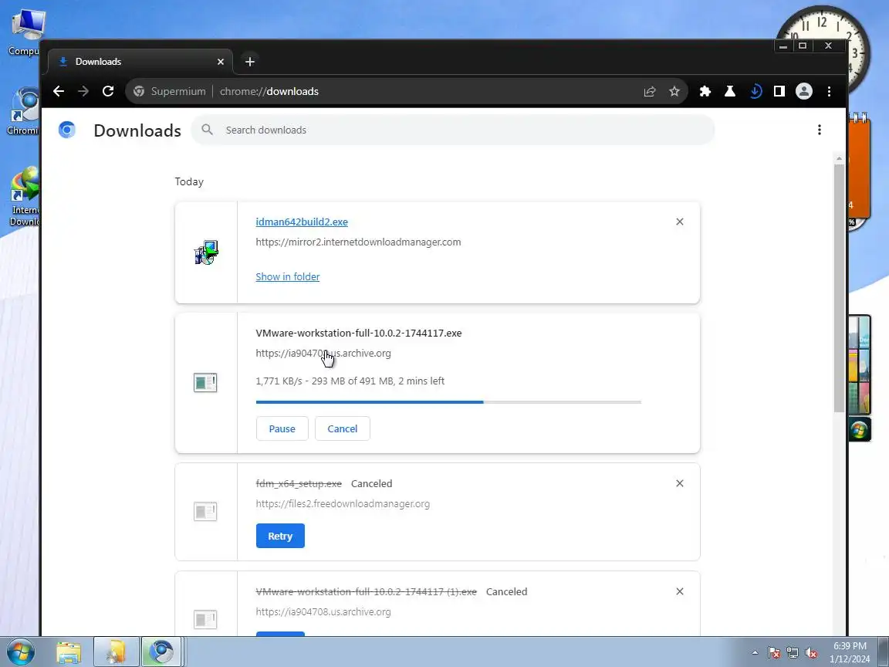Screen dimensions: 889x667
Task: Cancel the VMware workstation download
Action: (343, 428)
